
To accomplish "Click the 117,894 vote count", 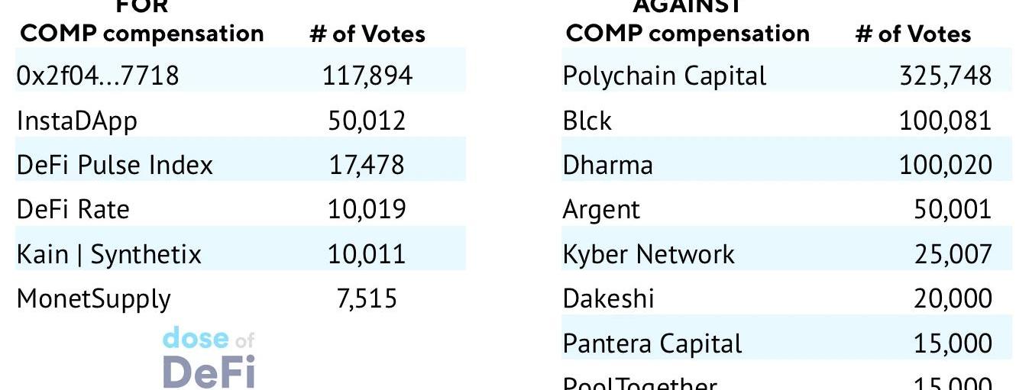I will point(367,76).
